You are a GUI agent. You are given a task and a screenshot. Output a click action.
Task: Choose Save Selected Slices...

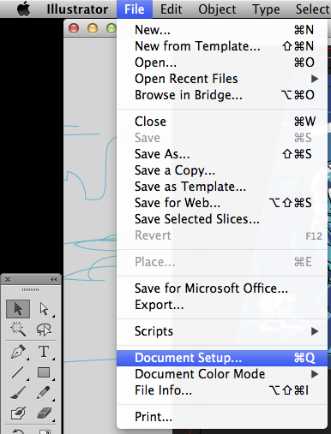(222, 219)
